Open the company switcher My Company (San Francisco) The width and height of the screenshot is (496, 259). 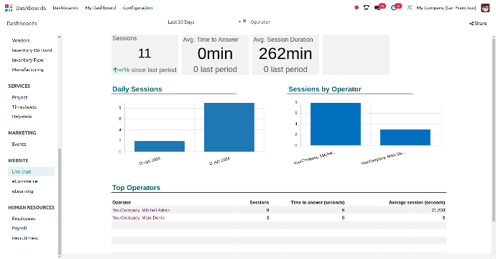[x=446, y=8]
